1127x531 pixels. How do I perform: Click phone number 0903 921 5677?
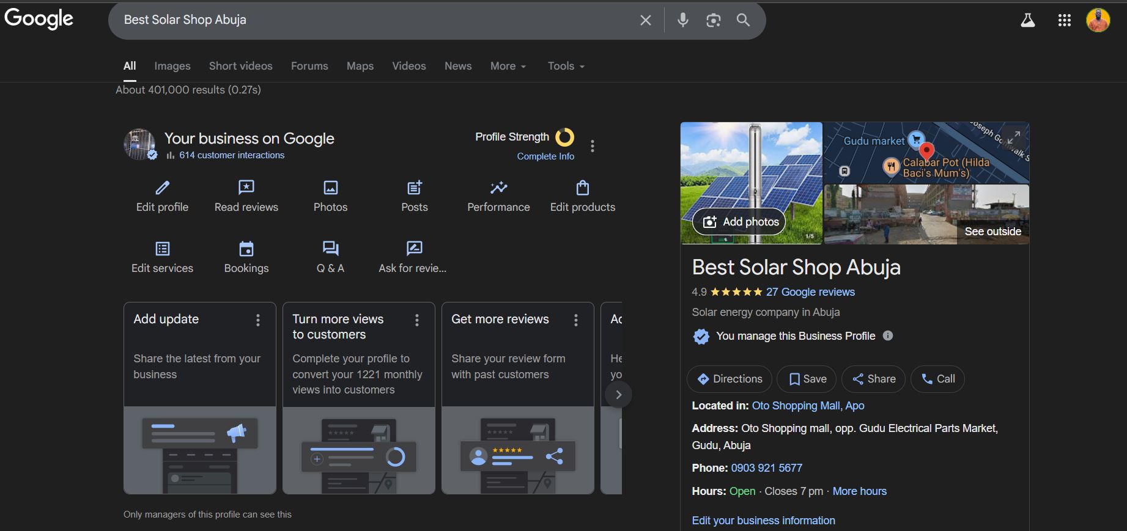click(x=766, y=468)
